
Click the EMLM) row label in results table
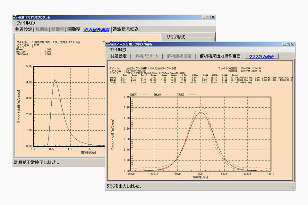[x=113, y=80]
